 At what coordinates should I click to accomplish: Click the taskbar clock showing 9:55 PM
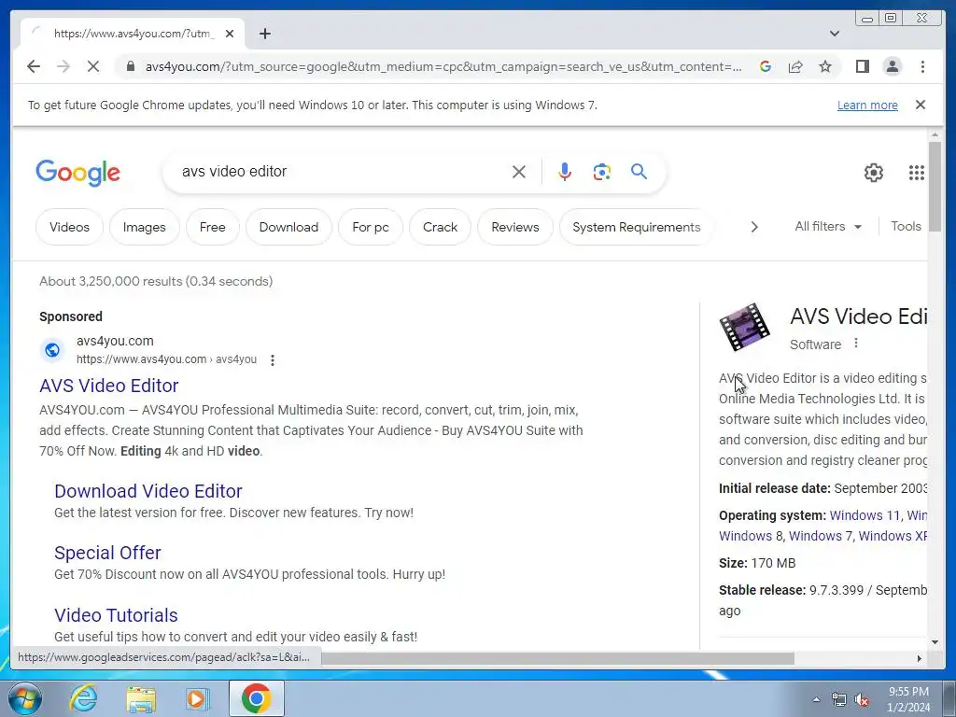907,699
